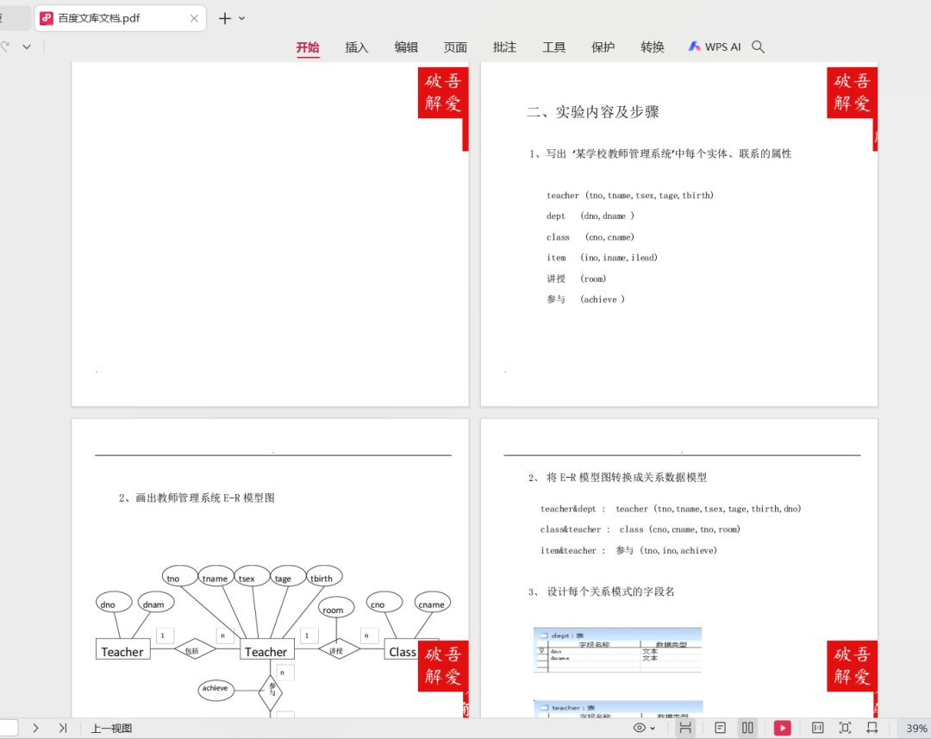Screen dimensions: 931x739
Task: Click the dept (dno, dname) line
Action: (x=590, y=216)
